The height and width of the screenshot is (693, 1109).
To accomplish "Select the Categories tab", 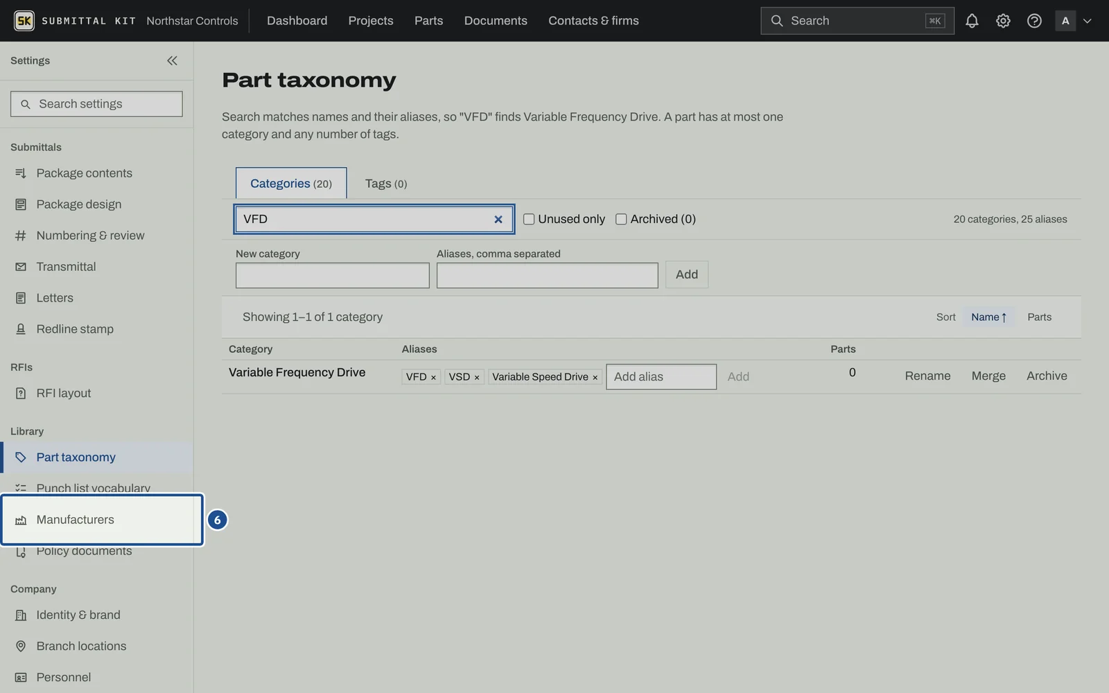I will (x=291, y=184).
